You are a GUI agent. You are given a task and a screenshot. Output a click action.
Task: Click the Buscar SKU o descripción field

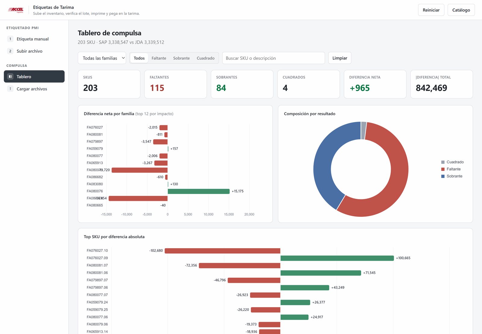click(x=274, y=58)
